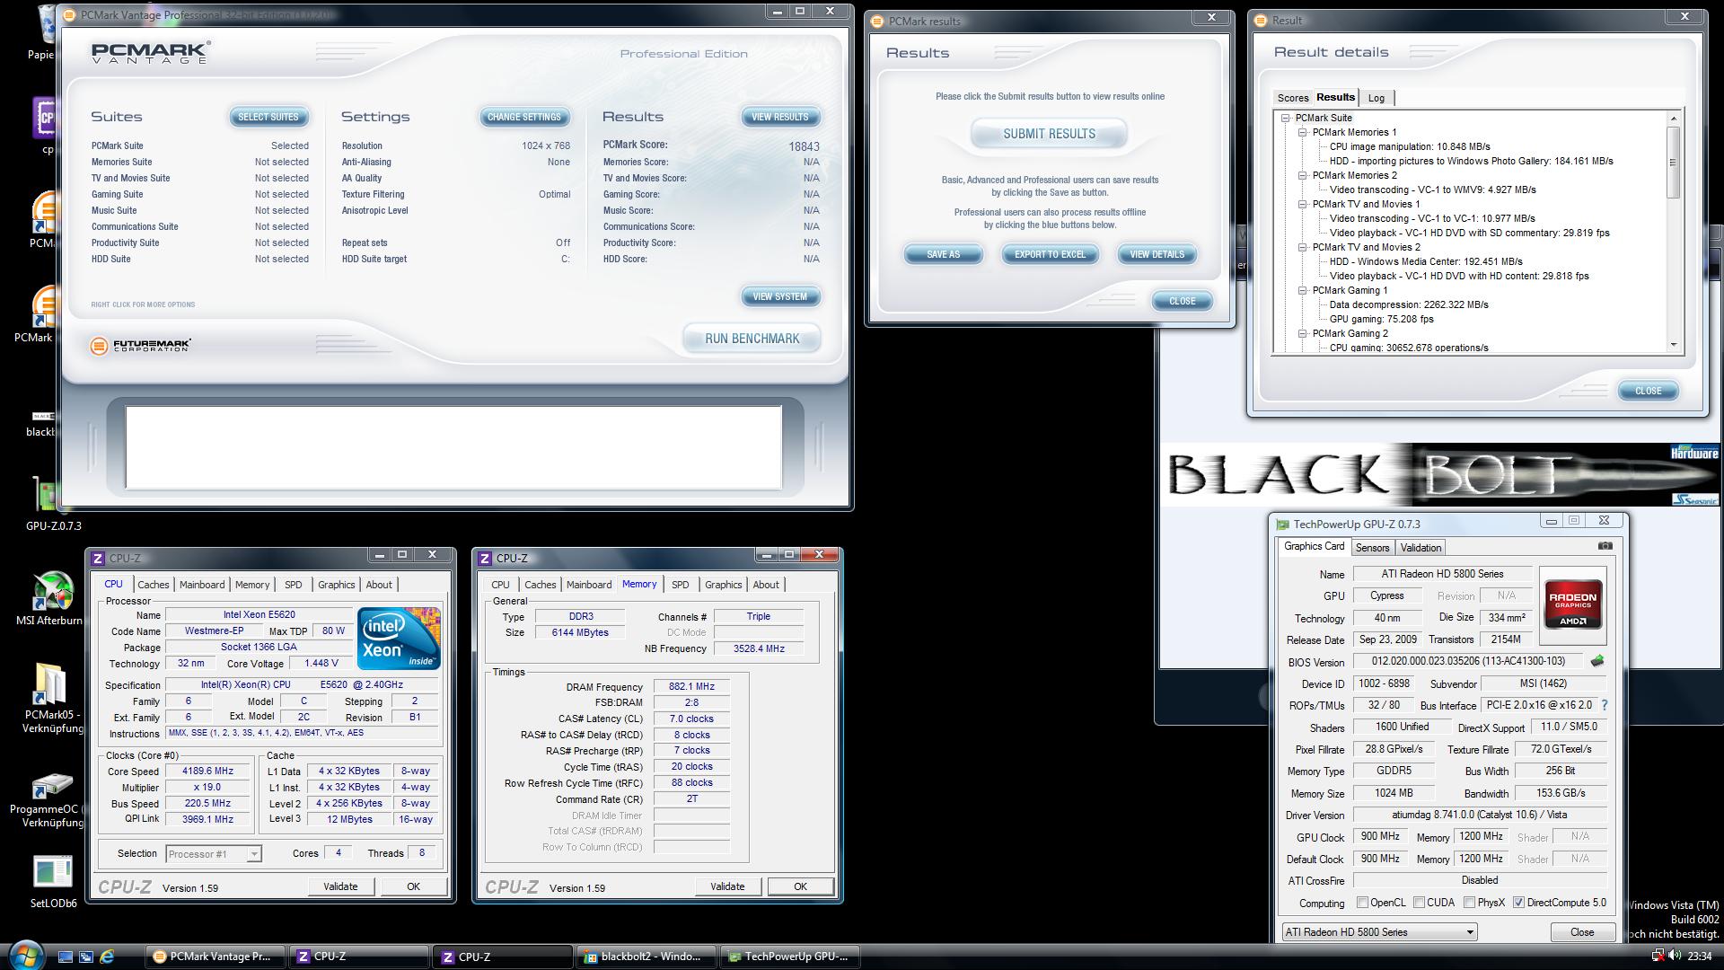The image size is (1724, 970).
Task: Click the SAVE AS button
Action: [x=943, y=254]
